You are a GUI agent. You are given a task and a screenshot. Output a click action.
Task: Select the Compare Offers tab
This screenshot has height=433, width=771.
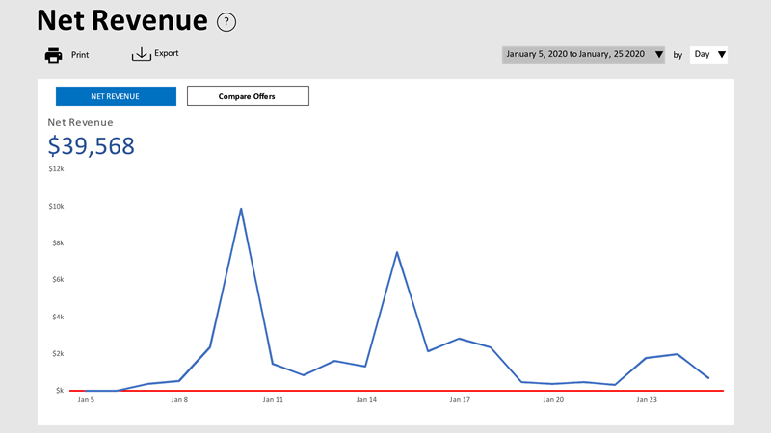pos(248,96)
